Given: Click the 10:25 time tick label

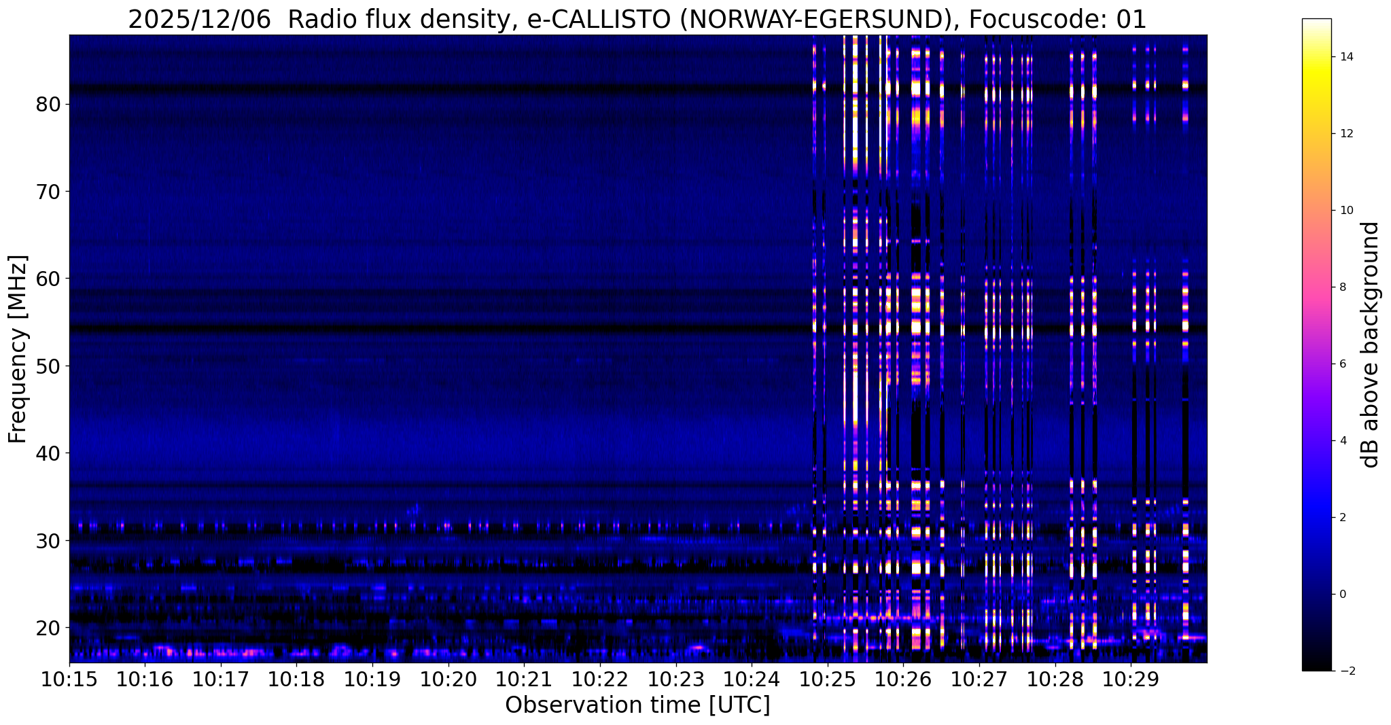Looking at the screenshot, I should 827,679.
